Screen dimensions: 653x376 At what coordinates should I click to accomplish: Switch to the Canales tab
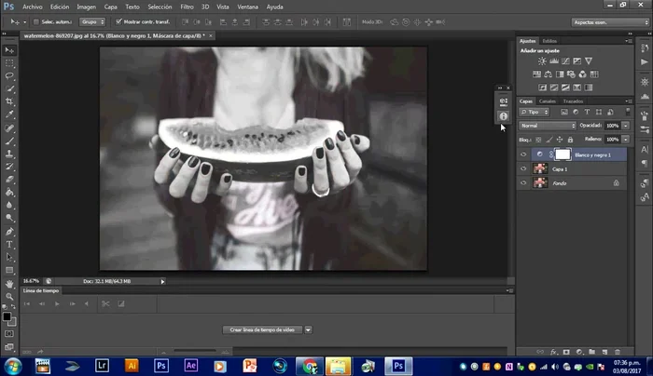[x=548, y=101]
